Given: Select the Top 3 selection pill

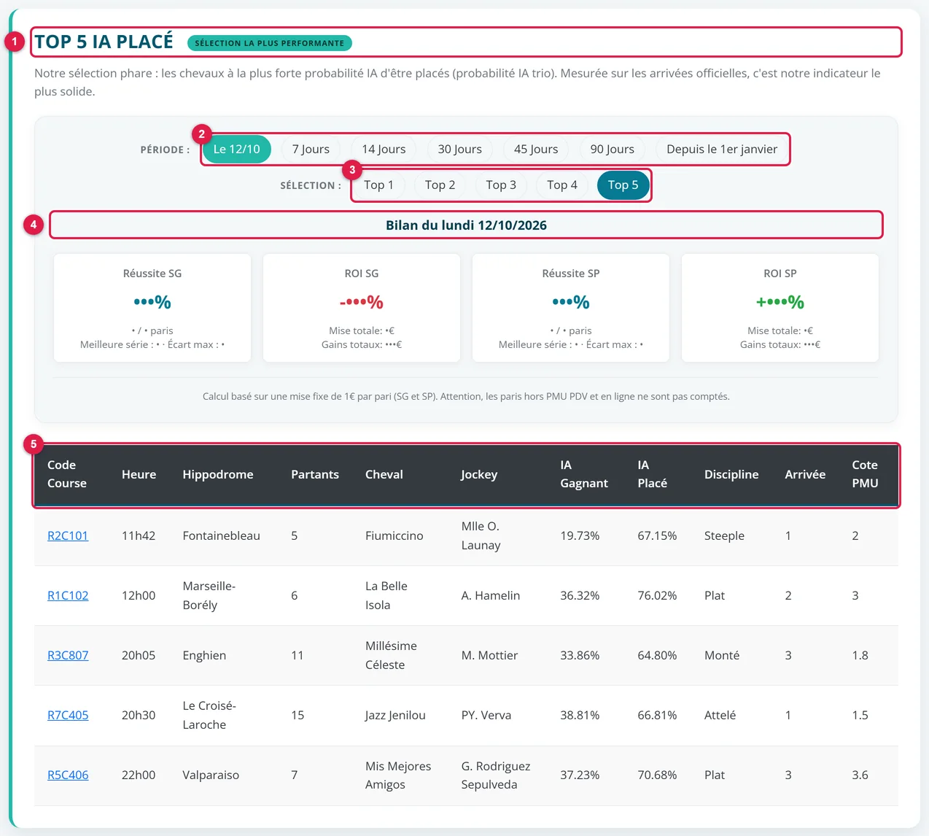Looking at the screenshot, I should pos(501,185).
